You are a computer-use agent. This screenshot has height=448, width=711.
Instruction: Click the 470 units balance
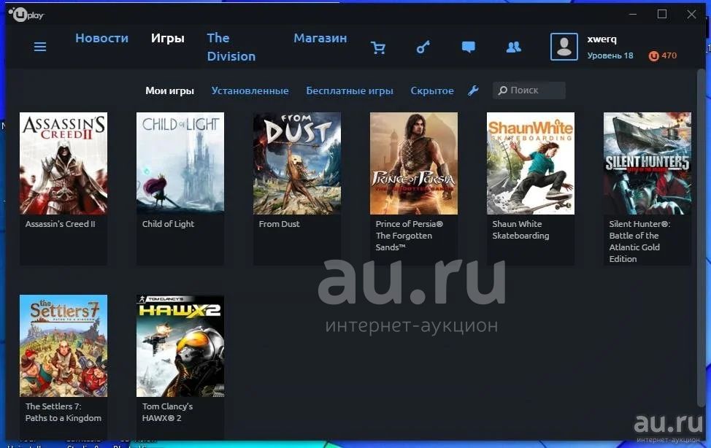tap(669, 55)
